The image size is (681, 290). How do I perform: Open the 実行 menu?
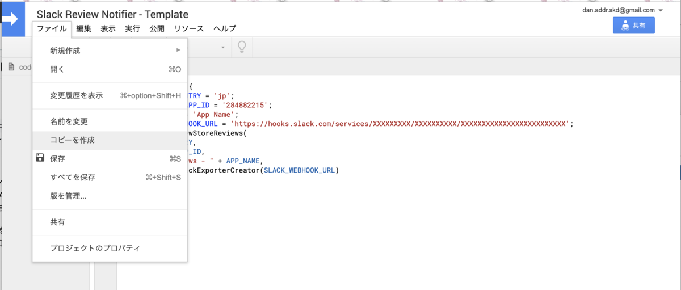[x=133, y=28]
